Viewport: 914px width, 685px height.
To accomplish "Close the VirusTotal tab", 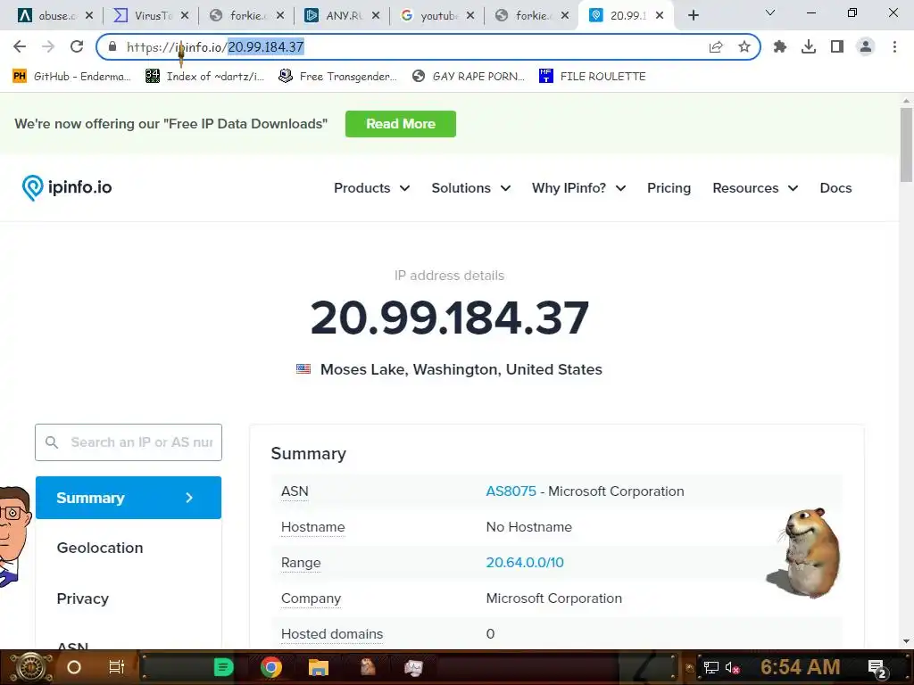I will click(185, 16).
